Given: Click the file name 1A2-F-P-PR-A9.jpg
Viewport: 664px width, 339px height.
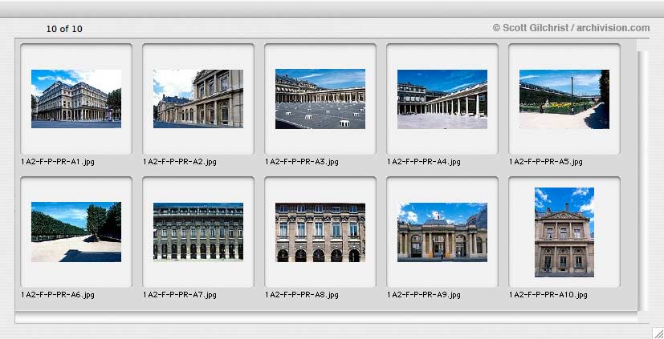Looking at the screenshot, I should (x=423, y=295).
